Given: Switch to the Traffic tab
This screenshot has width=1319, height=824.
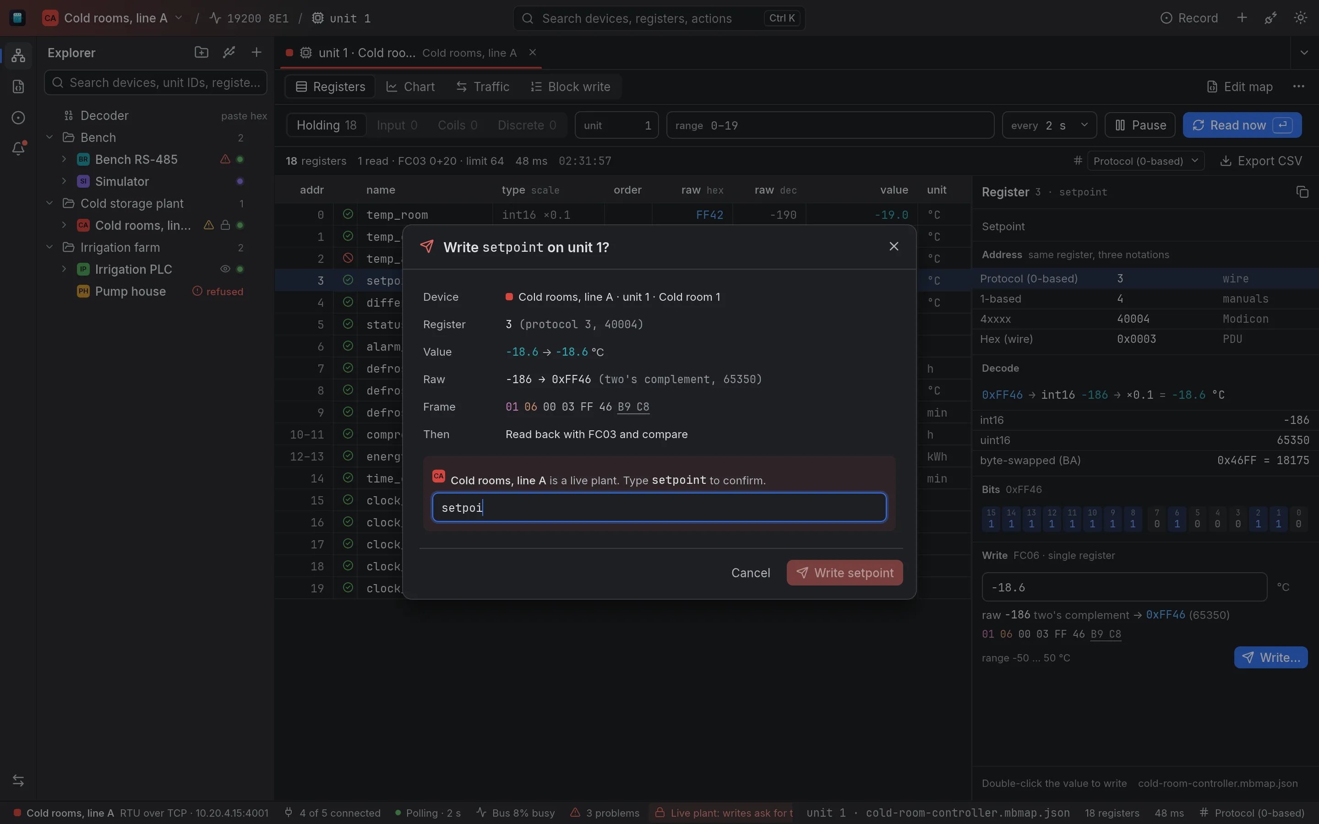Looking at the screenshot, I should [483, 87].
